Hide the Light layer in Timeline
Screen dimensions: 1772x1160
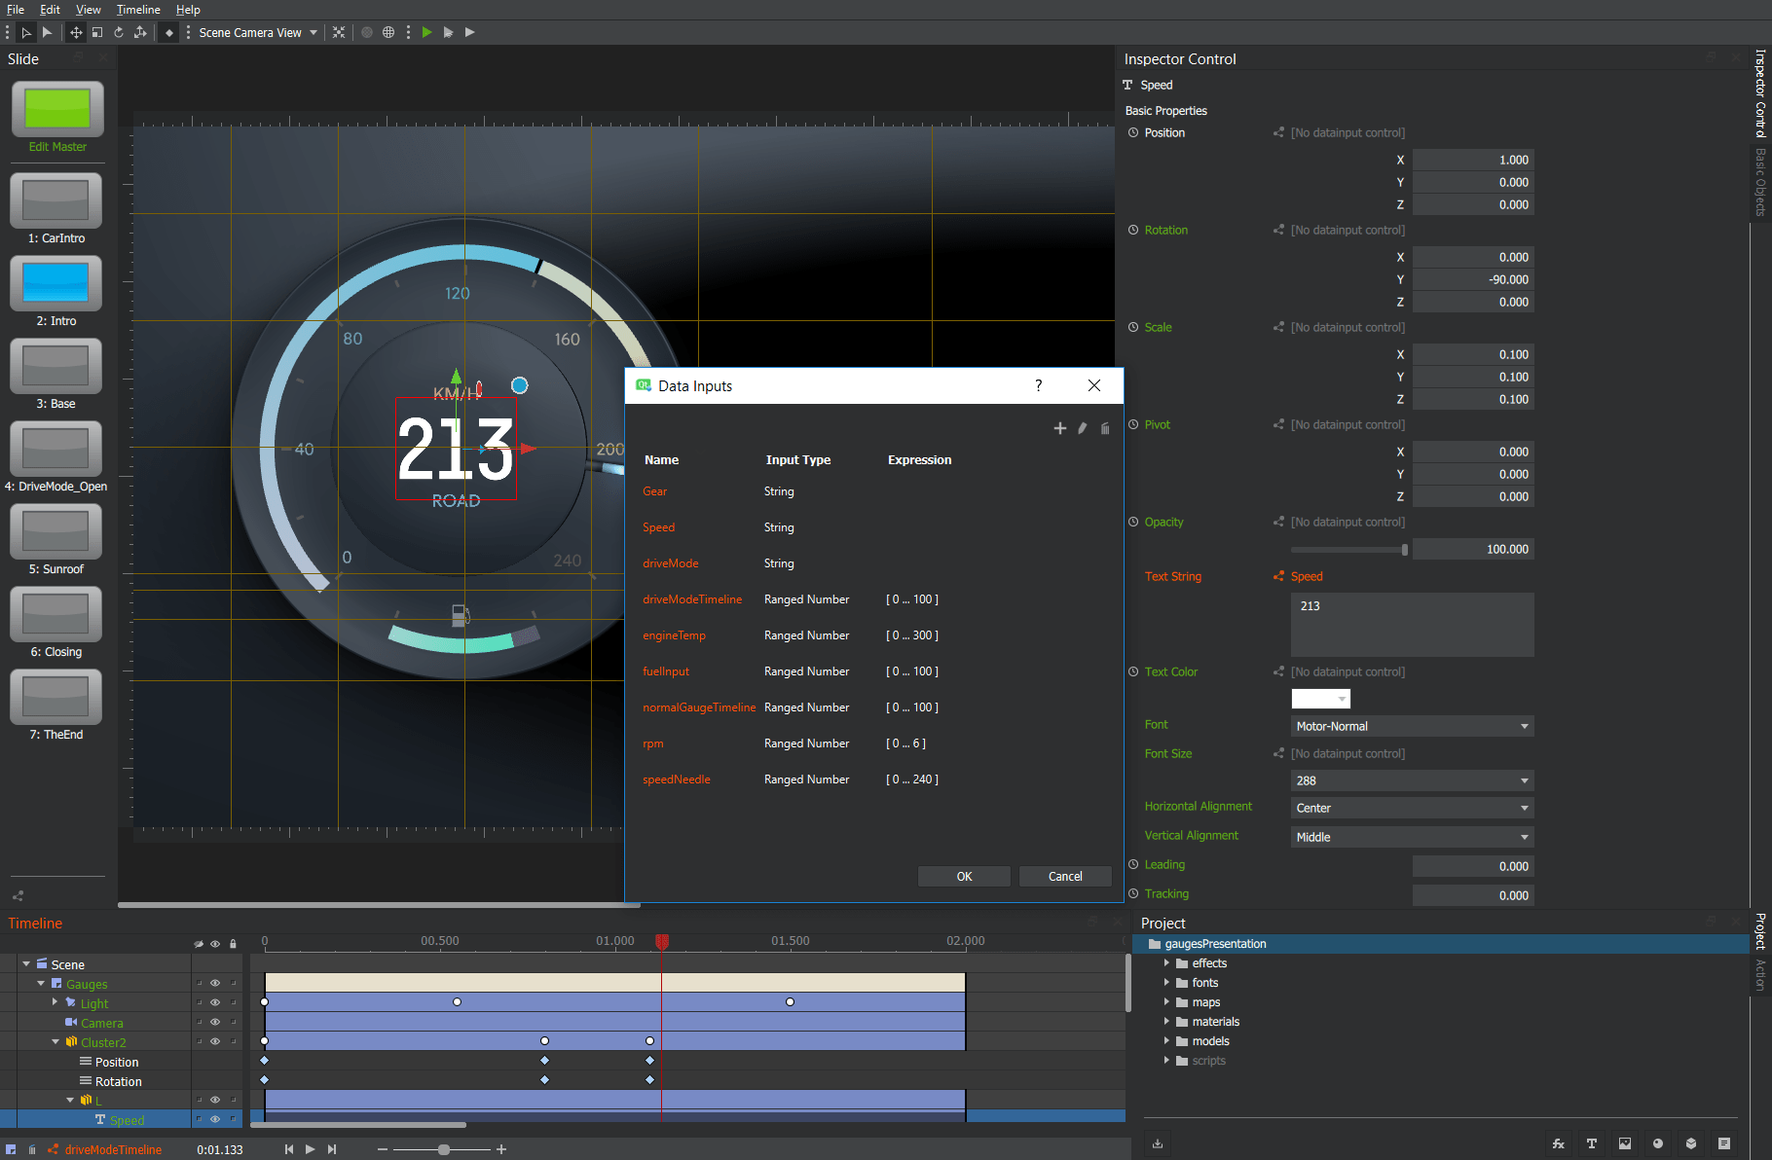pos(215,1002)
